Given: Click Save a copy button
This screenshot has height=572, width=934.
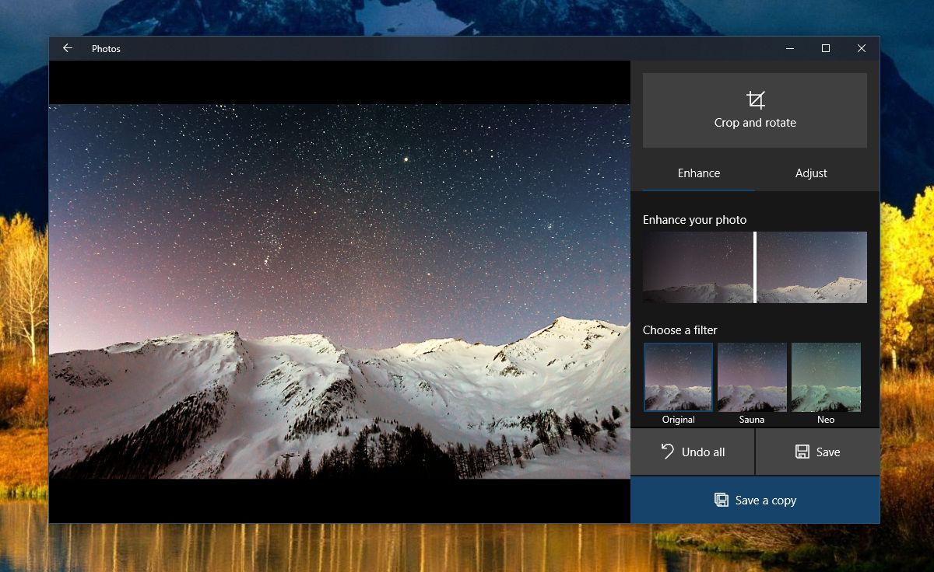Looking at the screenshot, I should pos(755,500).
